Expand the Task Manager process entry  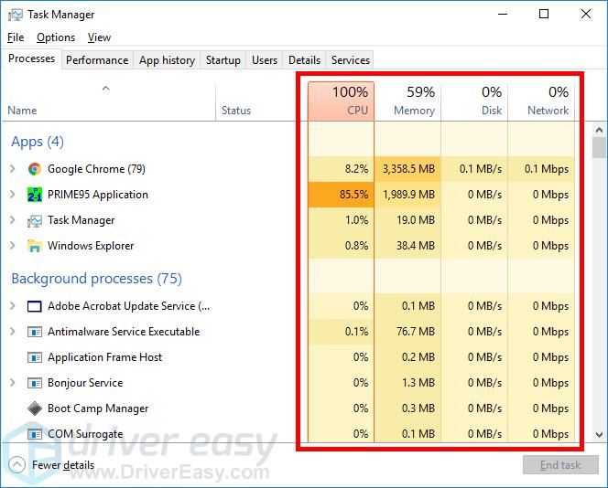(x=13, y=220)
